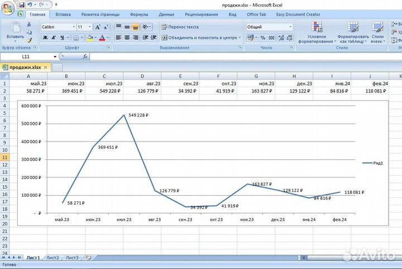Click the Insert Function fx icon

(85, 57)
